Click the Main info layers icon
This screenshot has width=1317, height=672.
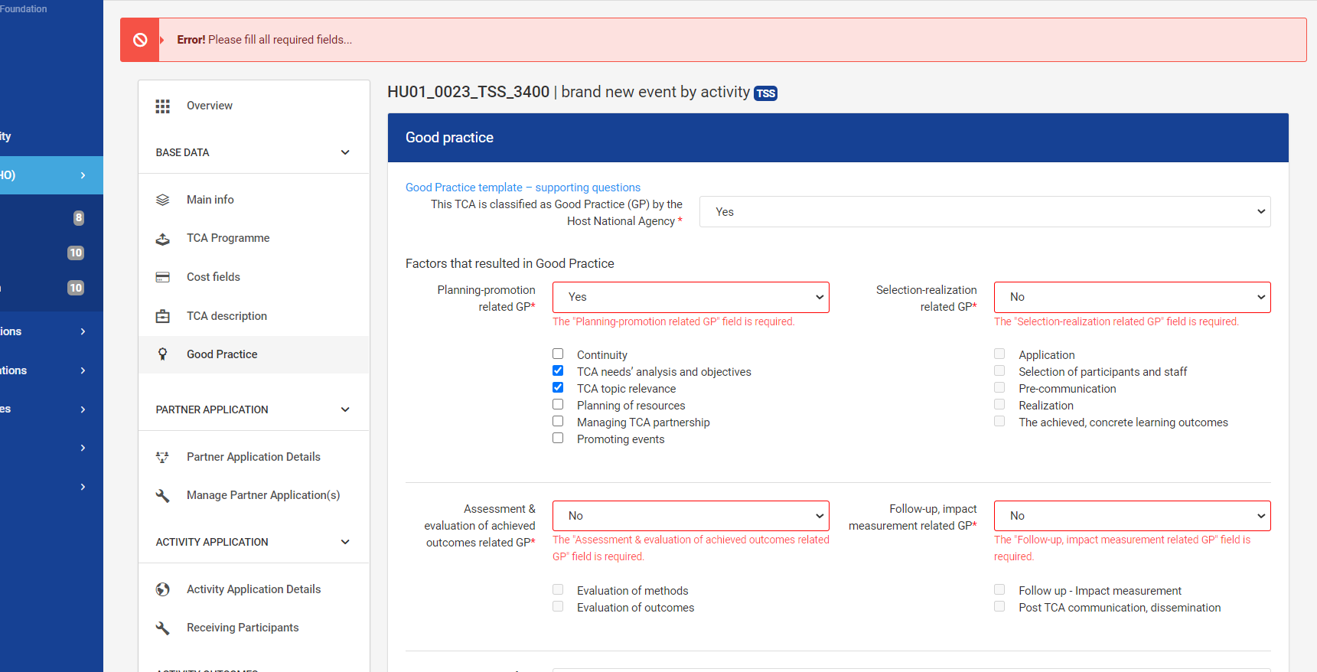tap(162, 200)
